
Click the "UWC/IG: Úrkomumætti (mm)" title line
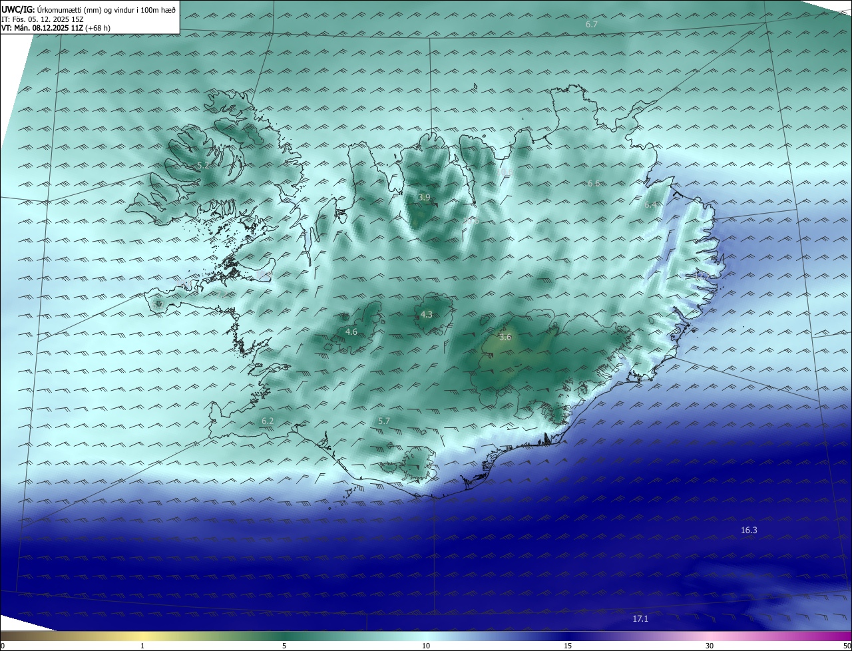click(x=89, y=9)
